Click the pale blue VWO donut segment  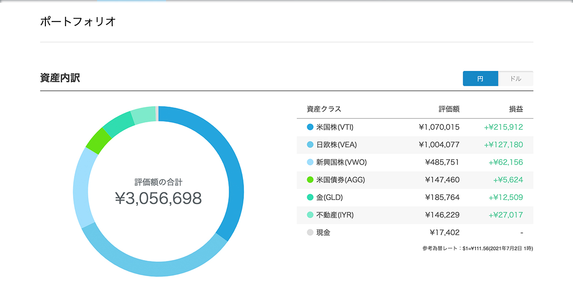(81, 188)
